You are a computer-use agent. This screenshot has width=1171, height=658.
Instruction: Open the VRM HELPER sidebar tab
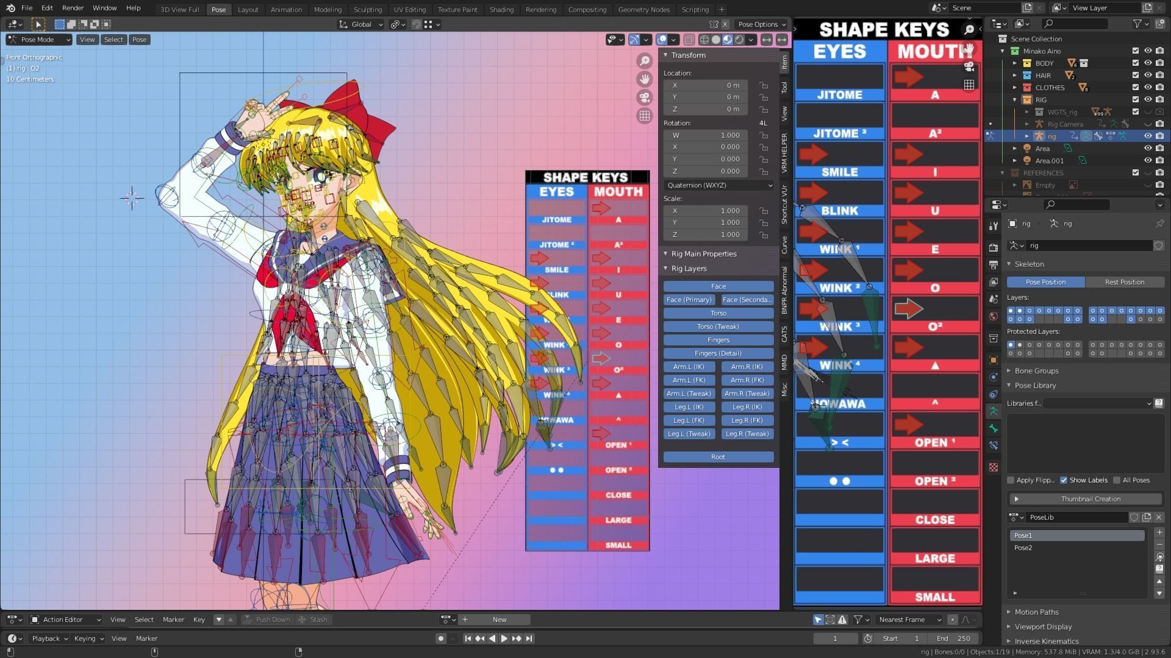pos(784,154)
